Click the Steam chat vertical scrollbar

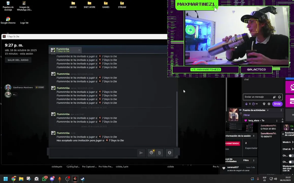click(177, 119)
